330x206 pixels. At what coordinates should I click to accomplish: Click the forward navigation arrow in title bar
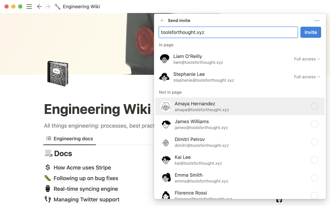(x=48, y=6)
